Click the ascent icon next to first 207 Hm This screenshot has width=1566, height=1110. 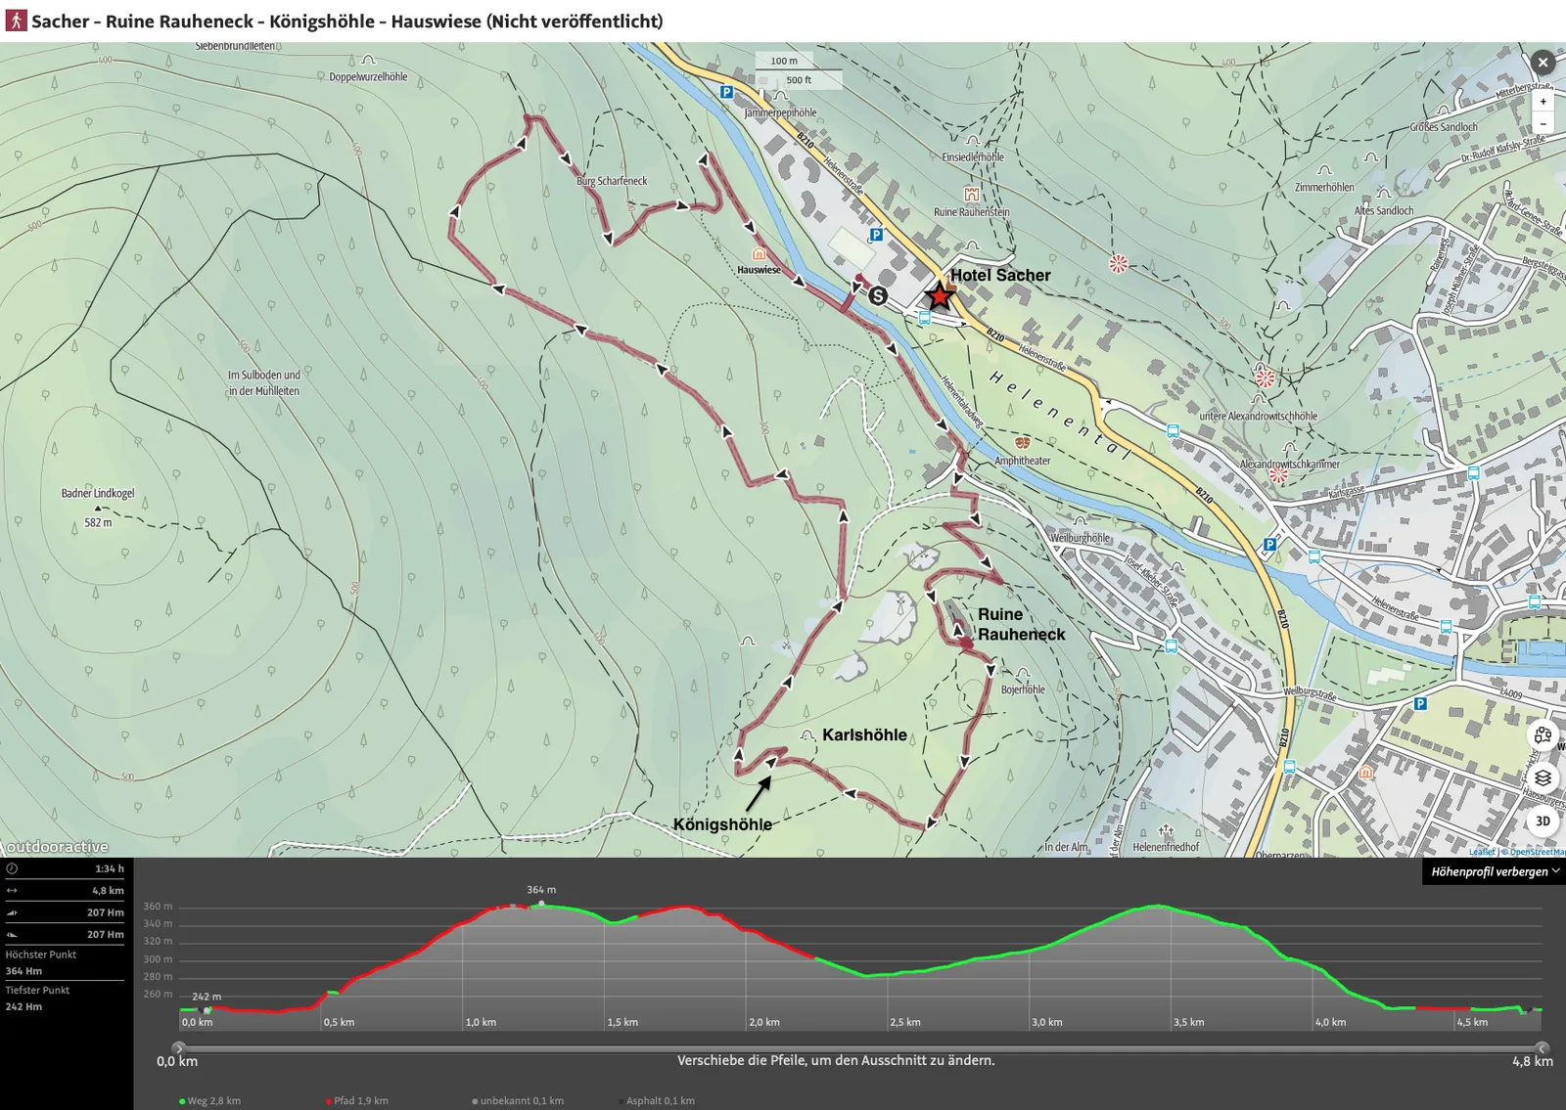click(12, 912)
